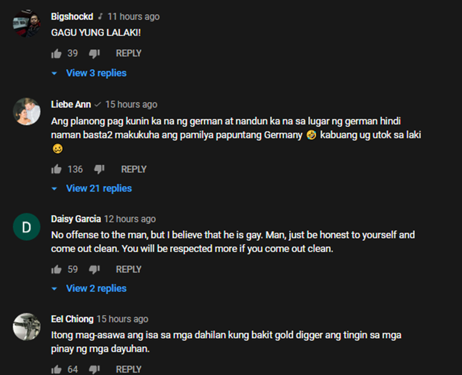This screenshot has width=462, height=375.
Task: Like Eel Chiong's comment
Action: tap(56, 369)
